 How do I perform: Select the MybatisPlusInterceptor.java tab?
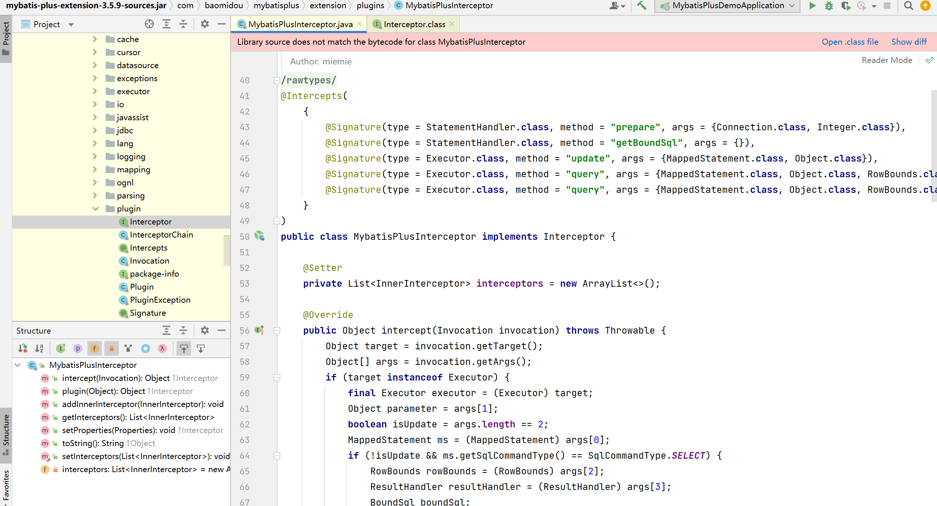300,24
